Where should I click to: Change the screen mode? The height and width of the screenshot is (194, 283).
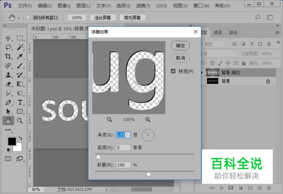20,158
